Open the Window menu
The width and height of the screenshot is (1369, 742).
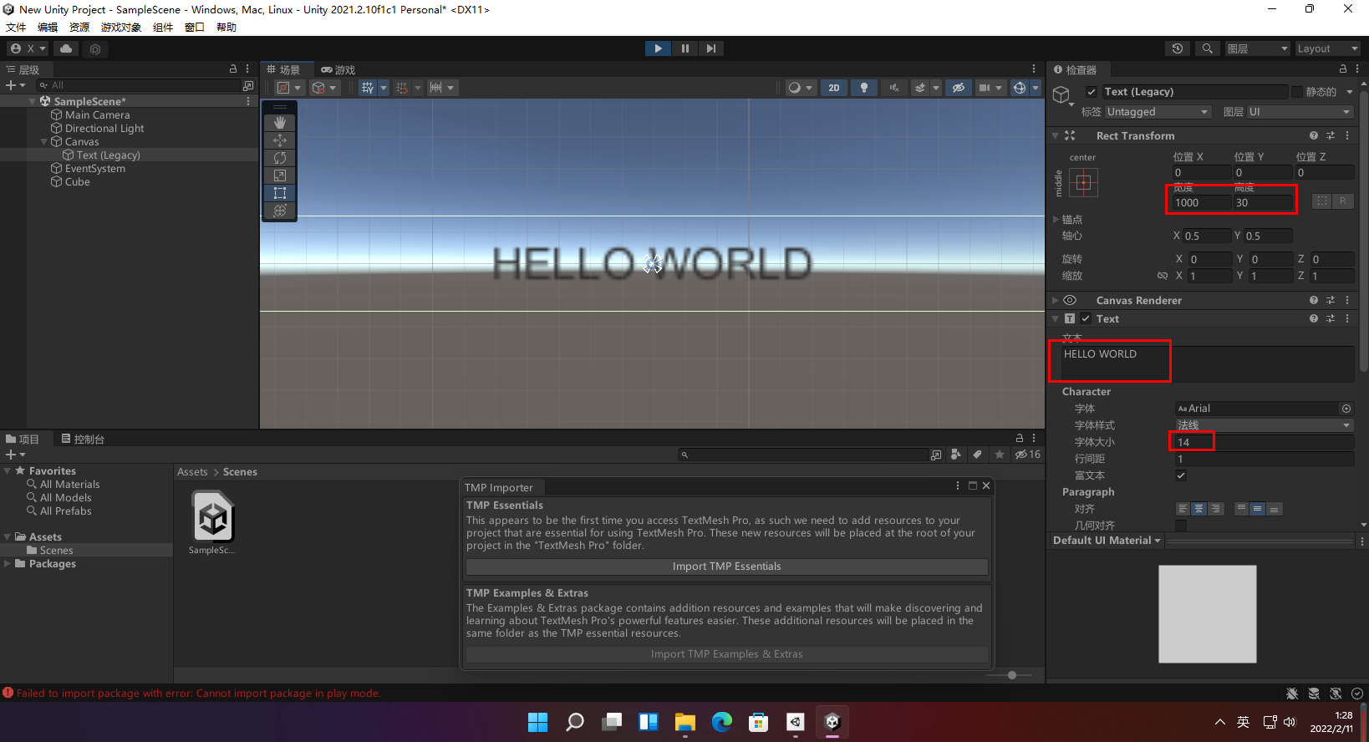195,28
